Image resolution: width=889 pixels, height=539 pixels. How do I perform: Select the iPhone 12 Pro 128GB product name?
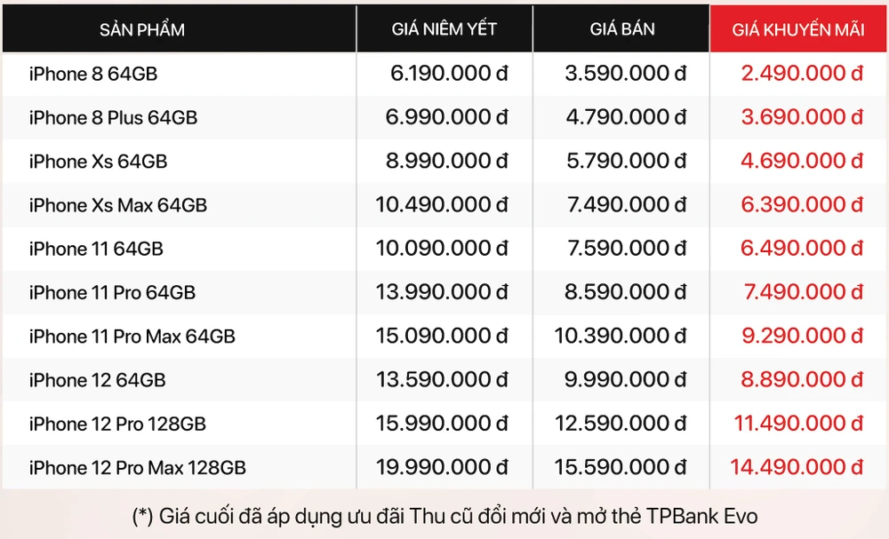pos(117,424)
